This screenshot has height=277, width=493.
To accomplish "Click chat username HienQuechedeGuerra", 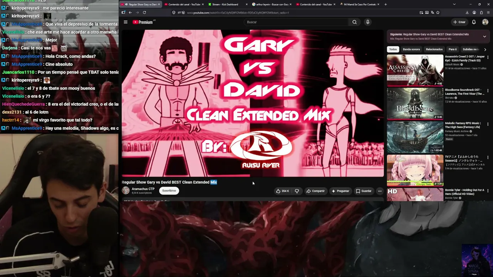I will [x=23, y=104].
